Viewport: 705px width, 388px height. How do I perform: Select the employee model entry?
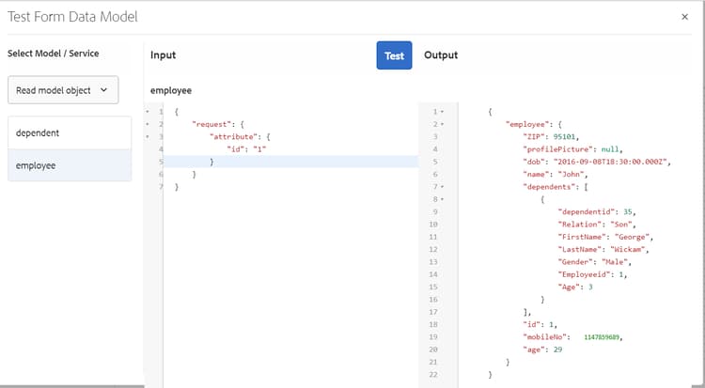[70, 165]
